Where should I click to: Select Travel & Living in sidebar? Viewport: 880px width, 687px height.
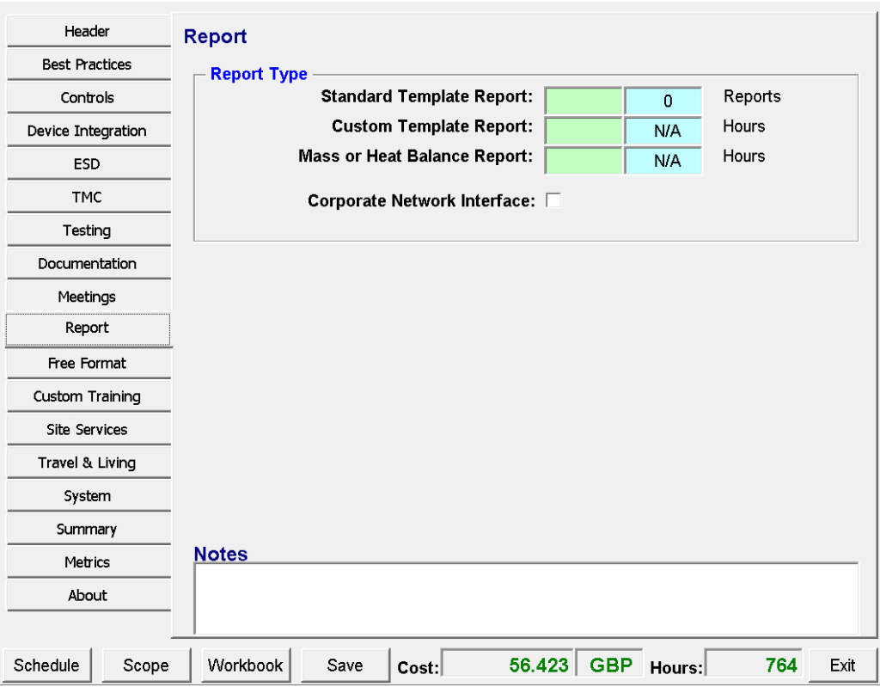coord(88,463)
